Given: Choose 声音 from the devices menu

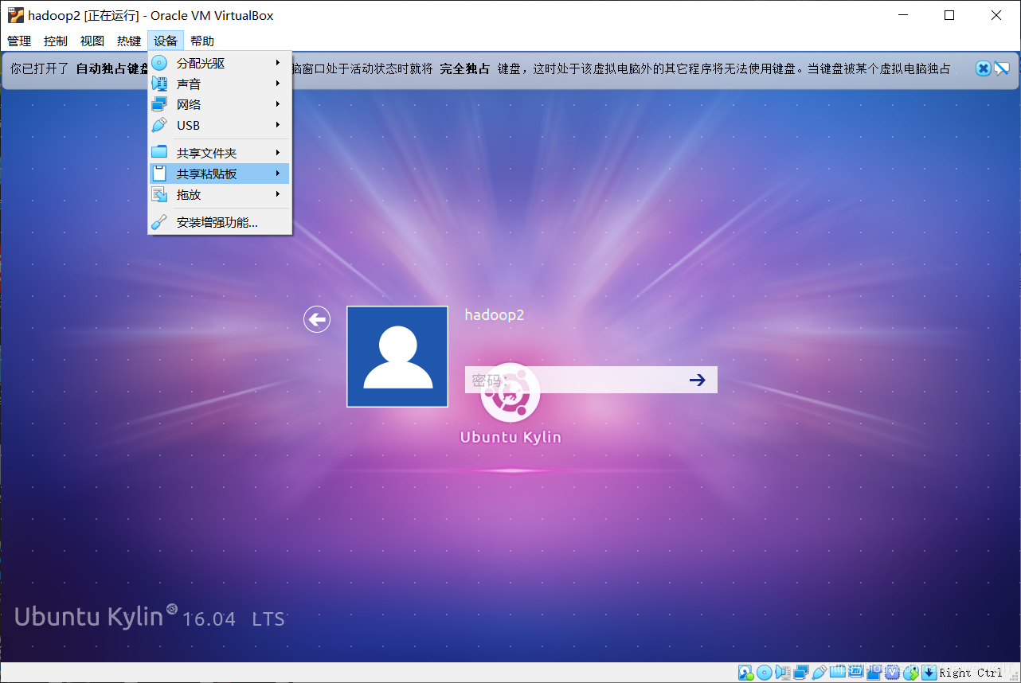Looking at the screenshot, I should 219,84.
